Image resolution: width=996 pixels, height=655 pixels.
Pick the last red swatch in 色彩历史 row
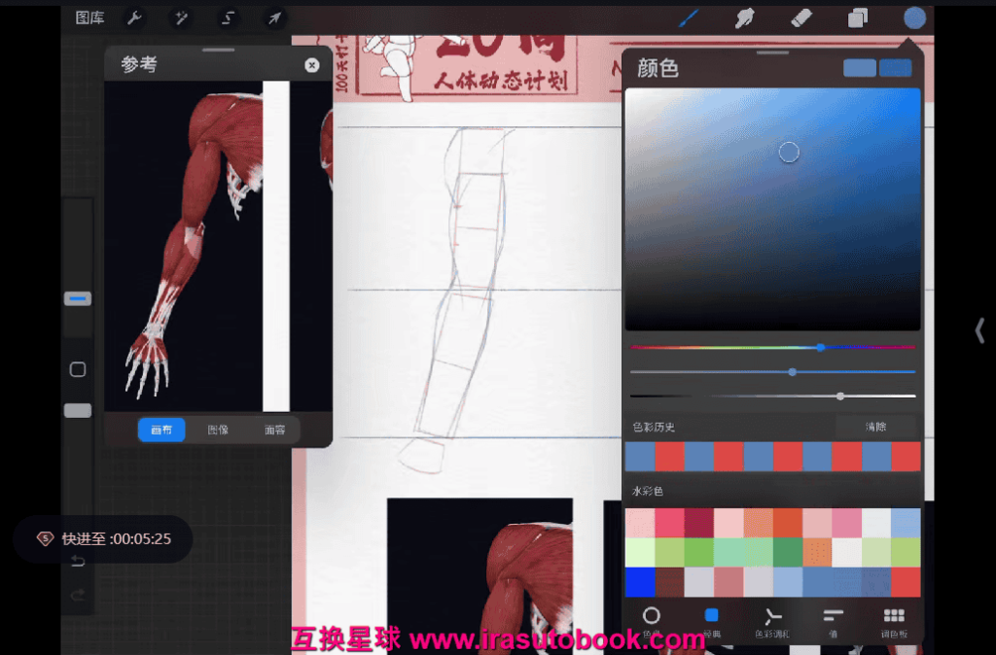point(906,457)
